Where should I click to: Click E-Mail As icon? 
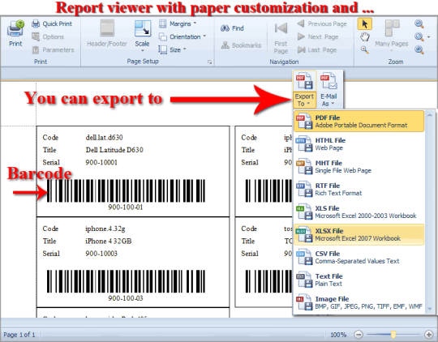(x=328, y=81)
